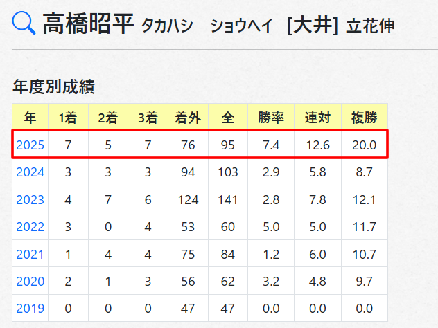Viewport: 438px width, 328px height.
Task: Open the 2025 year link
Action: [30, 145]
